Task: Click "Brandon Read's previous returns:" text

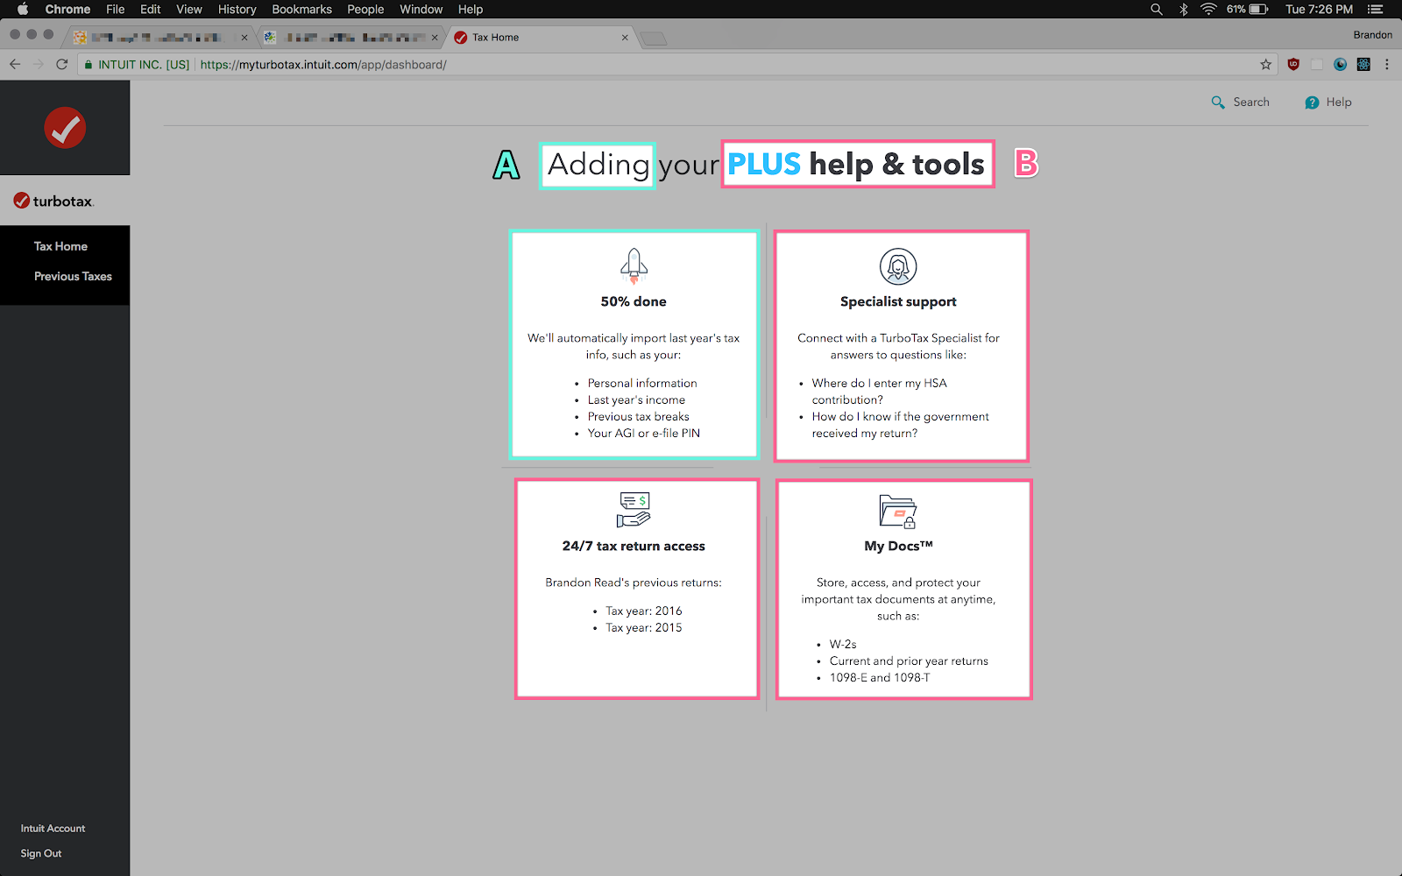Action: pyautogui.click(x=634, y=583)
